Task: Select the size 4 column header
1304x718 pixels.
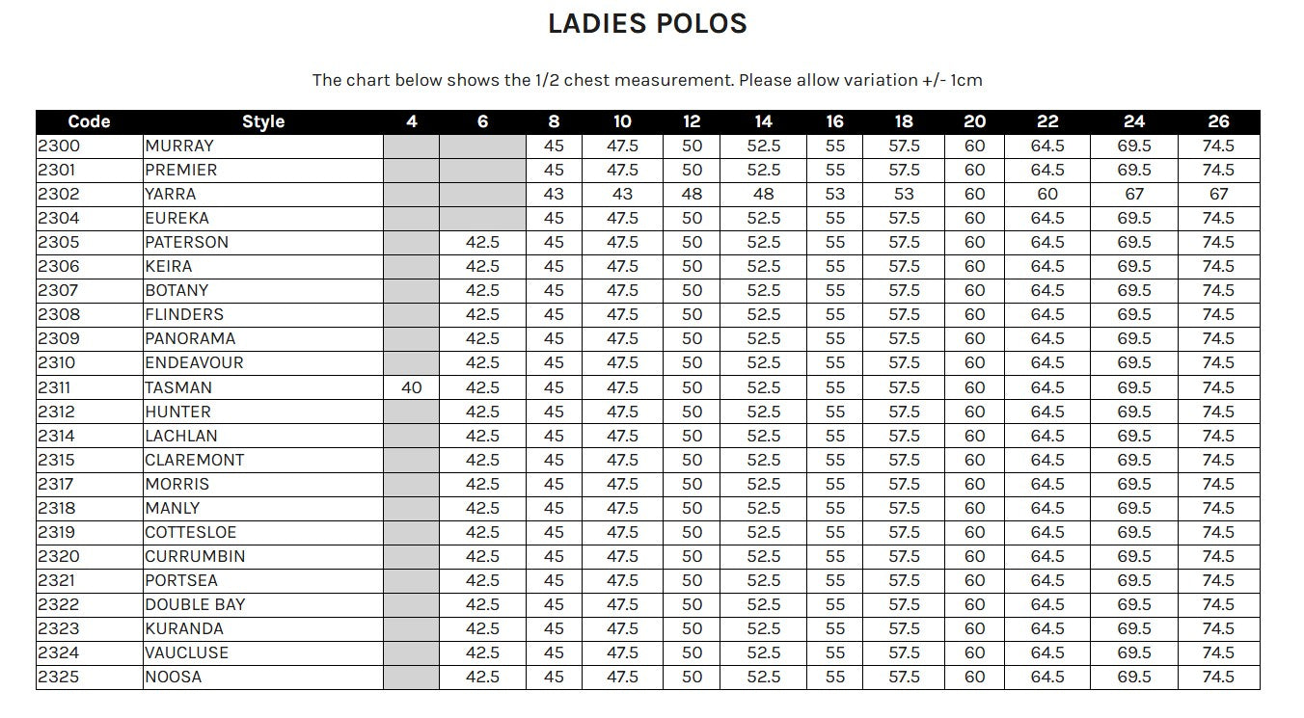Action: (412, 121)
